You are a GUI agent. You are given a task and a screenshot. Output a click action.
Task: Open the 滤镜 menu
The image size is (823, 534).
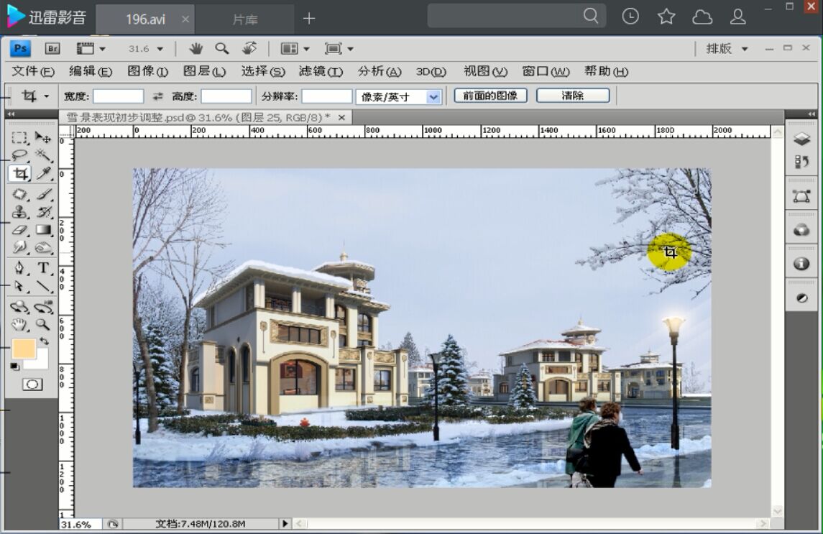coord(320,72)
